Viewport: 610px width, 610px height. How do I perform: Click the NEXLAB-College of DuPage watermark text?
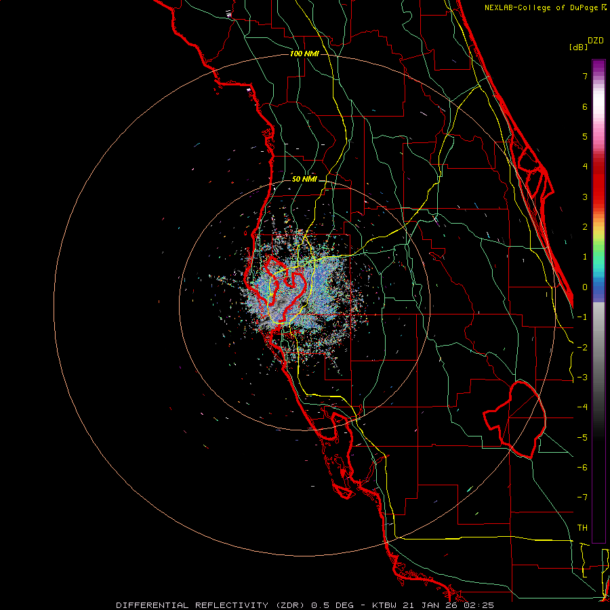pos(545,7)
